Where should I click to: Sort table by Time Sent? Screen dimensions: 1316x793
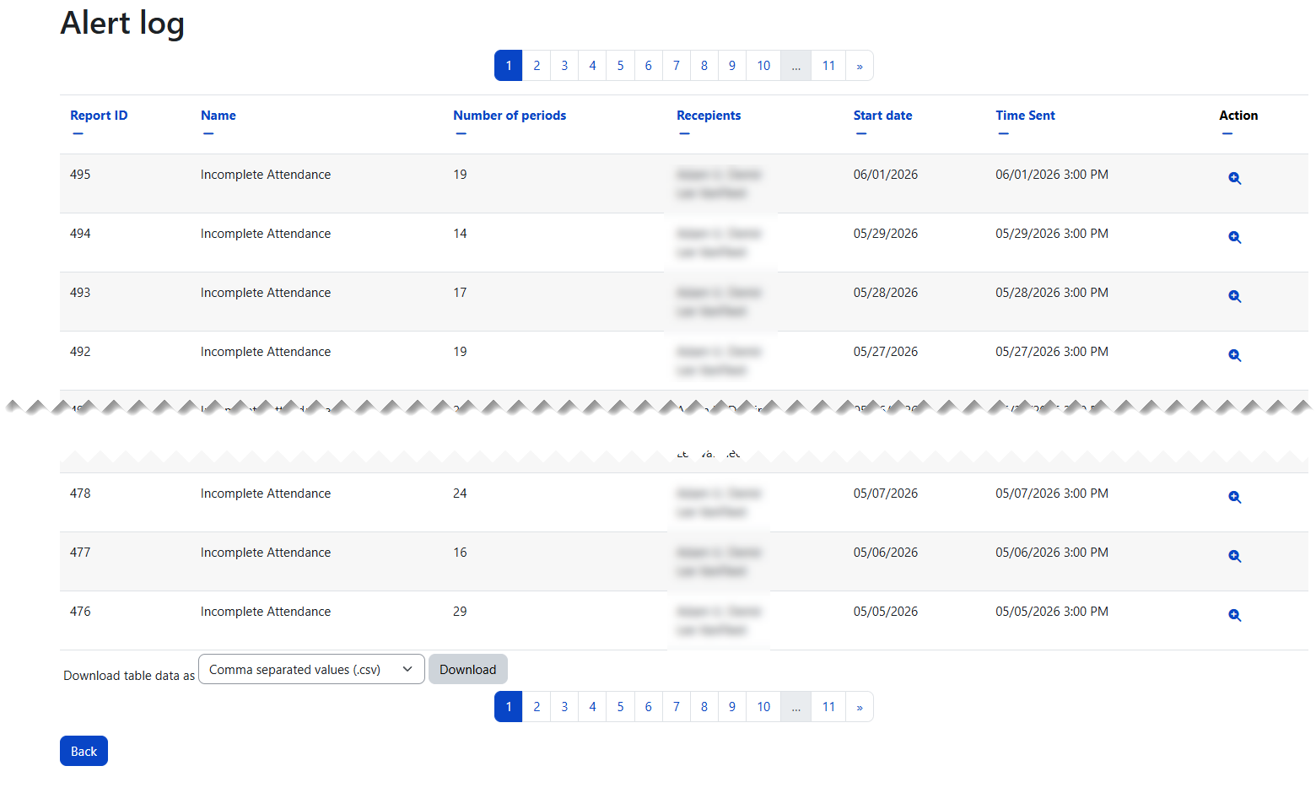1025,116
